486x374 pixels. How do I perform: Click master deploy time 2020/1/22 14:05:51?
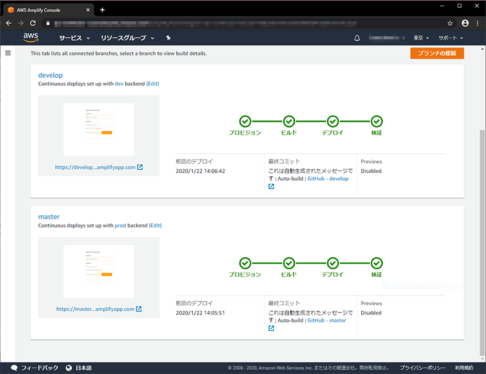[x=200, y=313]
